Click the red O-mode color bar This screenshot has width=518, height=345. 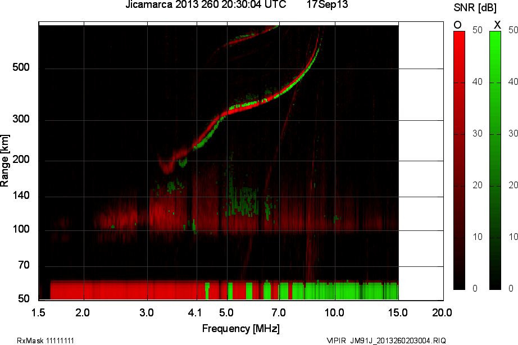click(459, 161)
